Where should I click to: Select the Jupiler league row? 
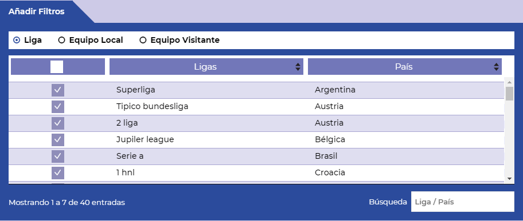pyautogui.click(x=256, y=140)
